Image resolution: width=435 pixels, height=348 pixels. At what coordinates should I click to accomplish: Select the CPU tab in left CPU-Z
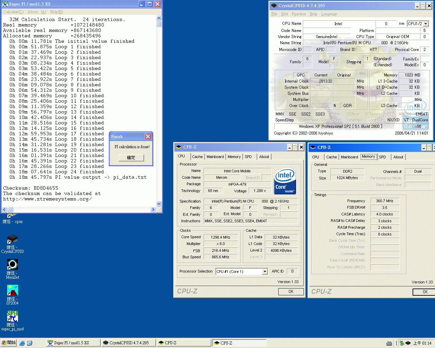[x=181, y=156]
